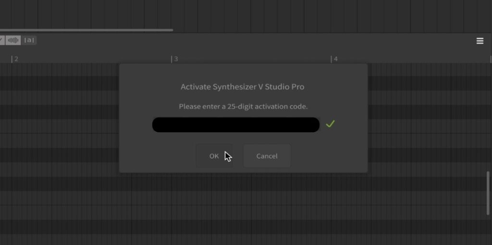
Task: Toggle the waveform display icon
Action: click(x=13, y=40)
